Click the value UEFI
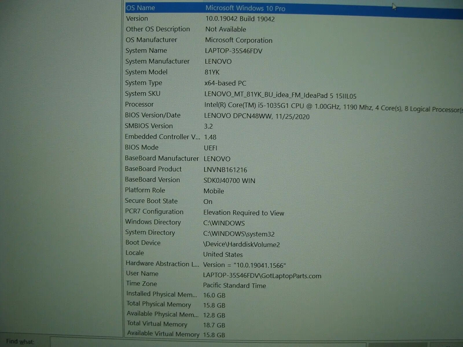463x347 pixels. (210, 148)
